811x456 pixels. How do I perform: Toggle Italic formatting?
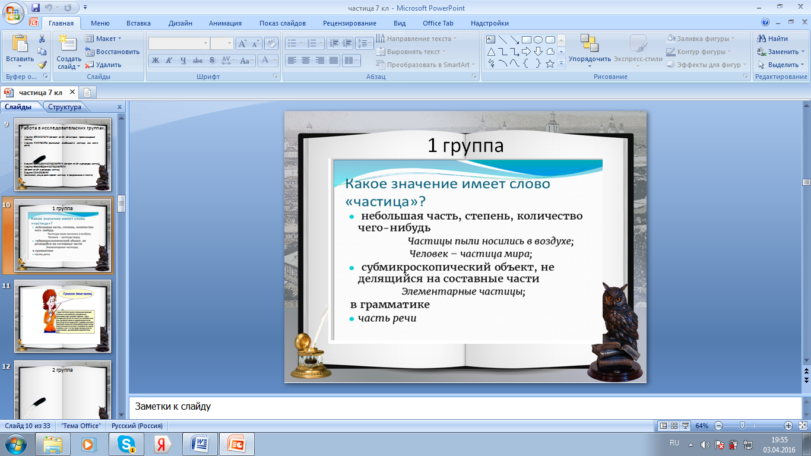[169, 60]
